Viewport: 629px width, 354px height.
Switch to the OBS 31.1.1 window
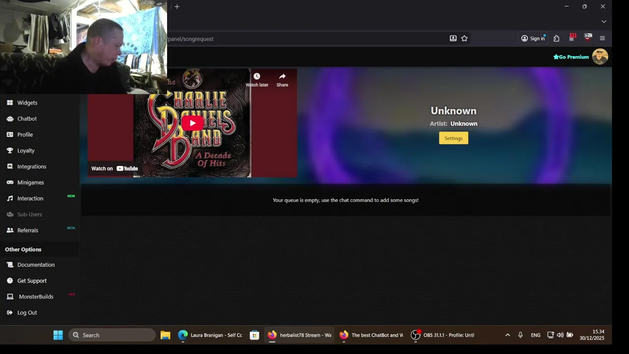click(443, 335)
